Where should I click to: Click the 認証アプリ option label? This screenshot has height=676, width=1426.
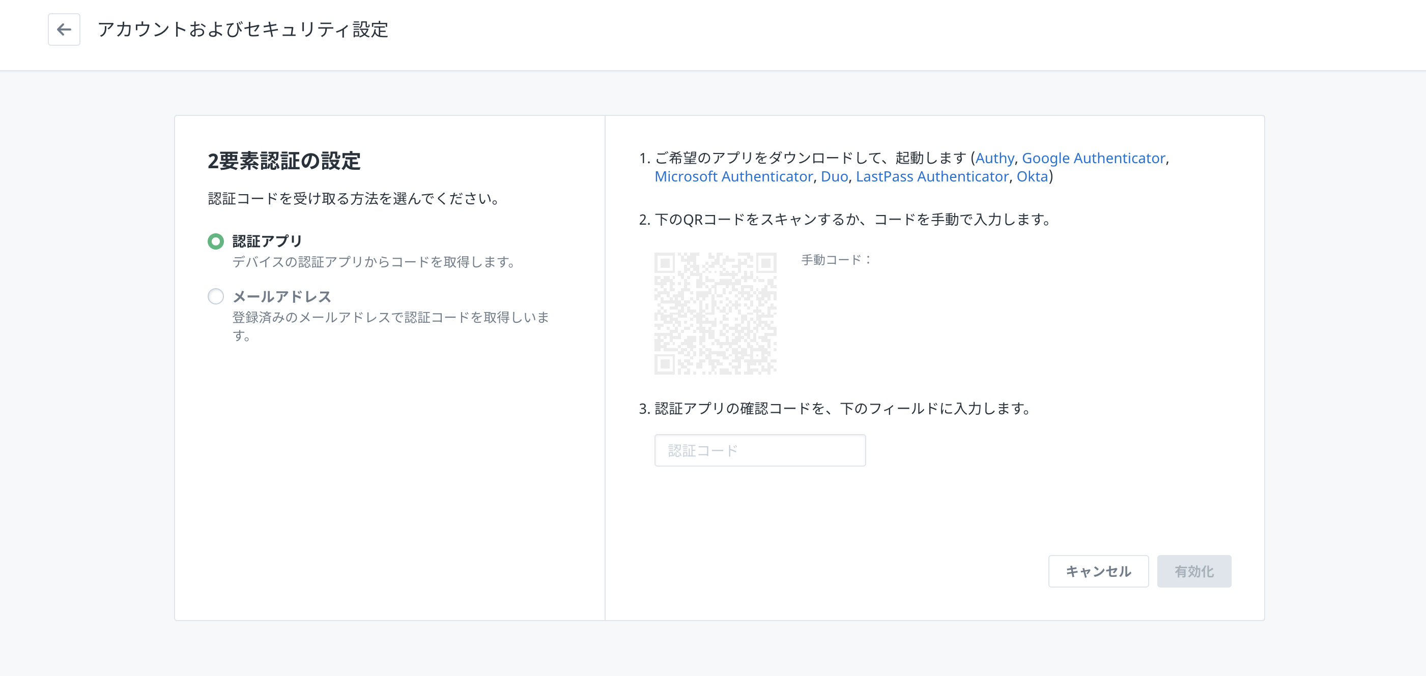tap(267, 241)
